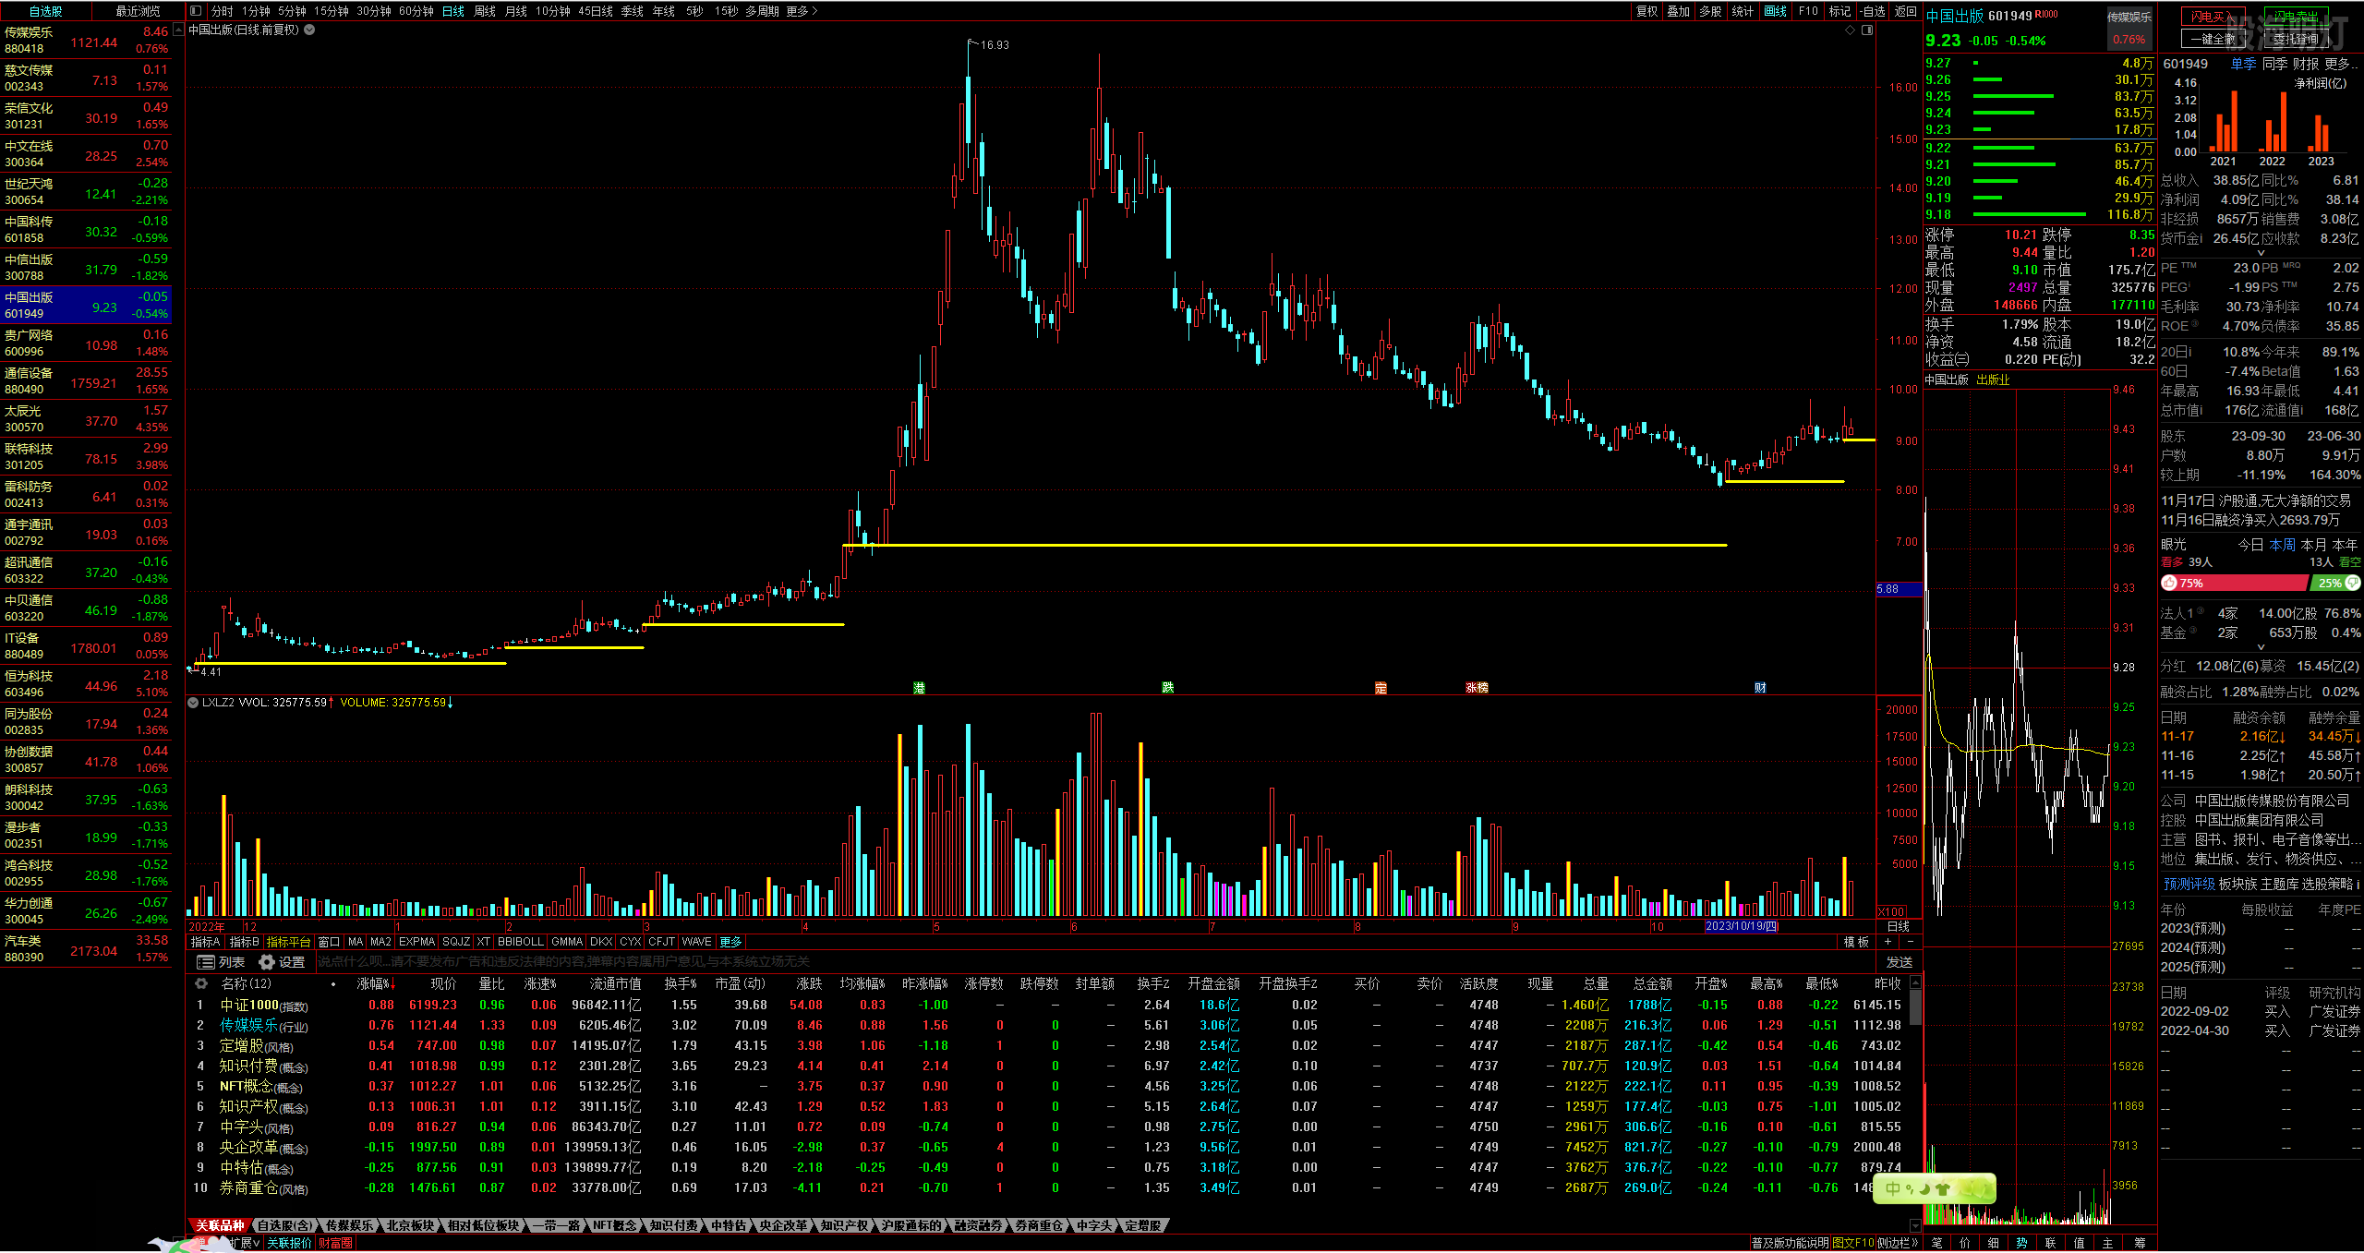Click the 联 tab icon at bottom
Screen dimensions: 2364x1253
[x=2051, y=1243]
